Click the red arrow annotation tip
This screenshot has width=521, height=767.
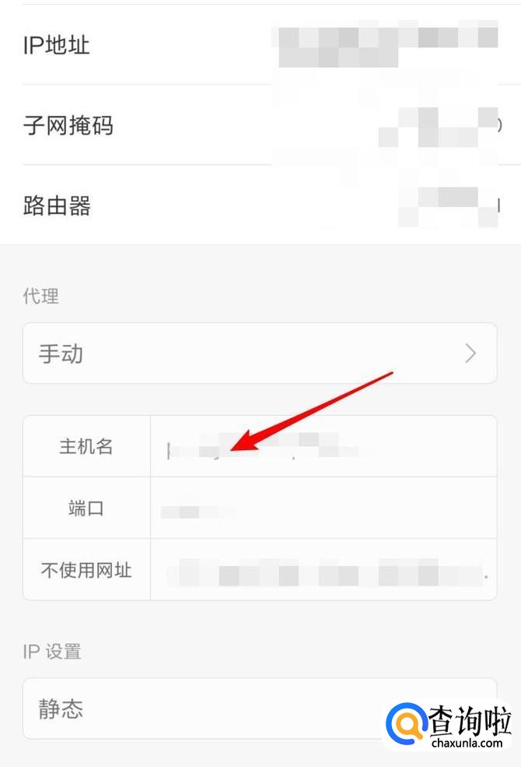[x=233, y=448]
